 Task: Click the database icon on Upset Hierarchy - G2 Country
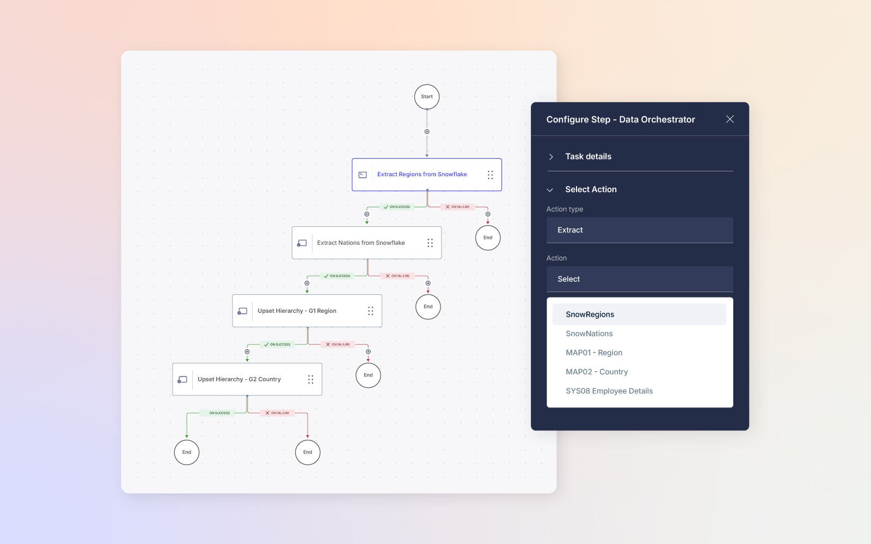[x=182, y=379]
